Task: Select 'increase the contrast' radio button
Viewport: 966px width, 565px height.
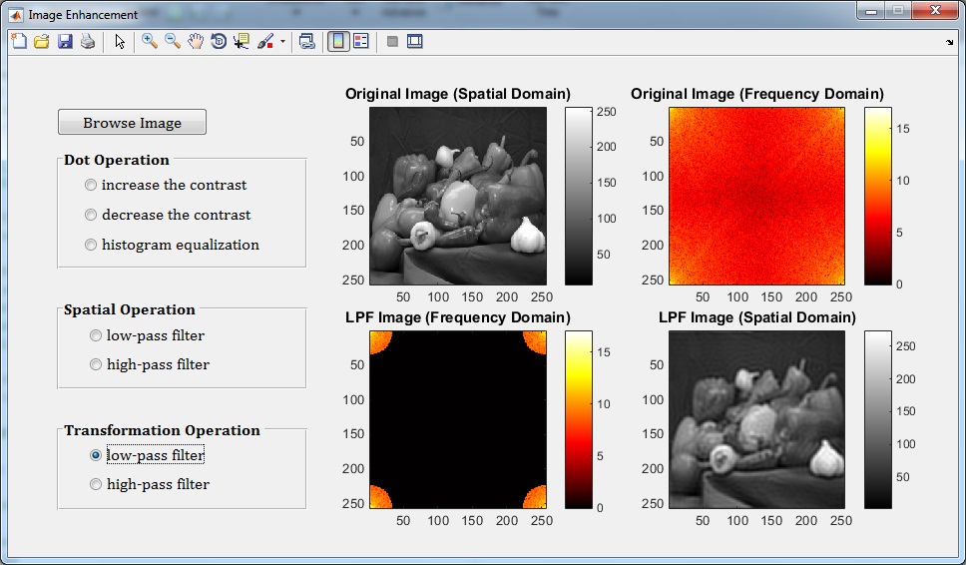Action: [x=92, y=185]
